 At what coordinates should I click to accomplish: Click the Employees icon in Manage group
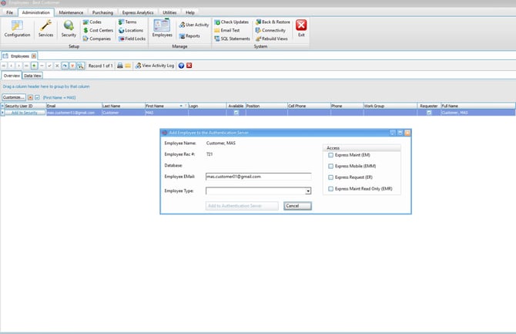[162, 29]
